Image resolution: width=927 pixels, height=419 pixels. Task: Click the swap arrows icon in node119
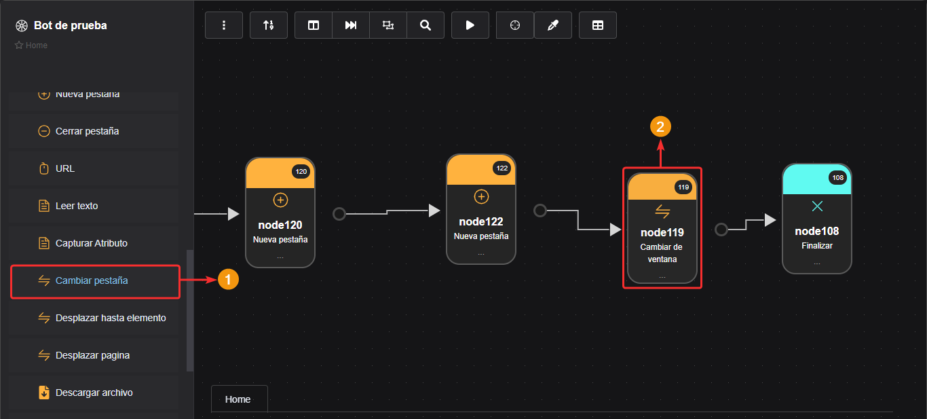pyautogui.click(x=662, y=211)
